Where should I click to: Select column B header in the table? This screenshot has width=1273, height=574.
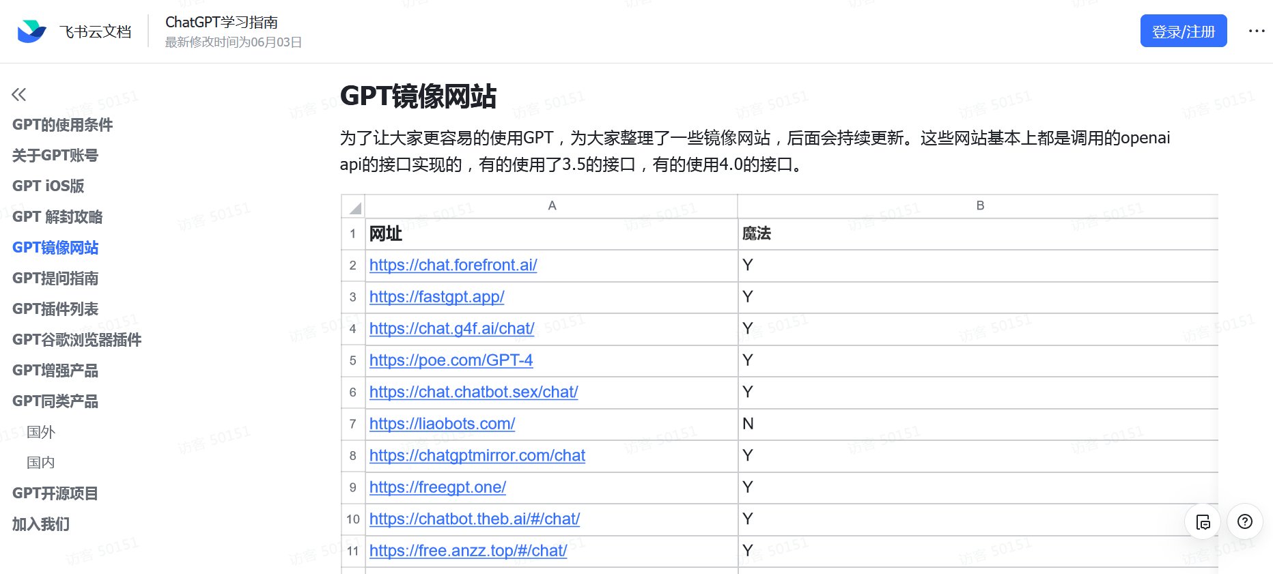coord(979,206)
